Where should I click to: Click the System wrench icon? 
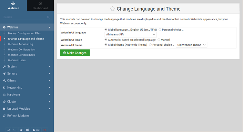4,67
